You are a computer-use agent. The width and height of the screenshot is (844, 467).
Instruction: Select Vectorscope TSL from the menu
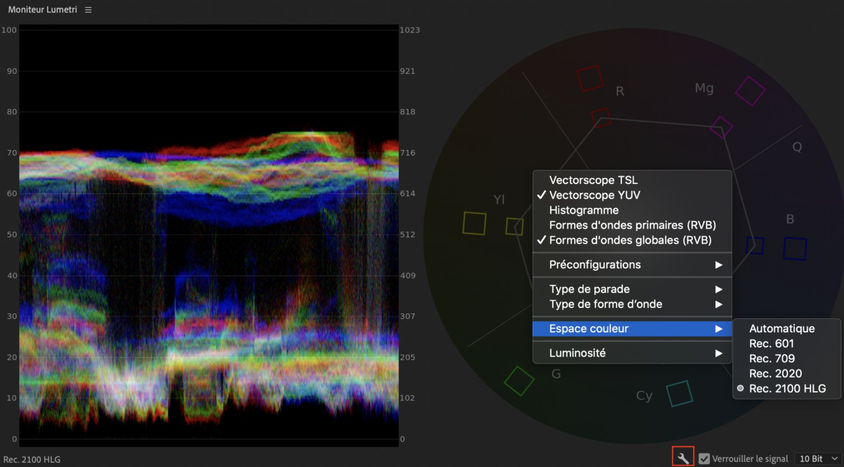[x=593, y=180]
